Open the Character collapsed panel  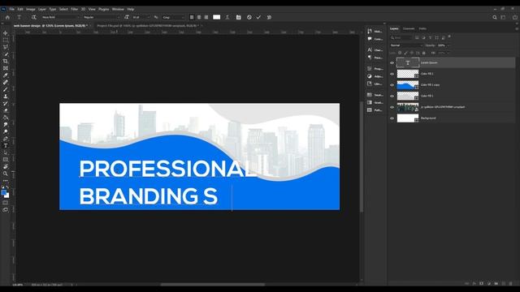[x=375, y=50]
